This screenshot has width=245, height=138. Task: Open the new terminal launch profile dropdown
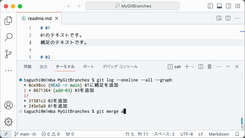tap(193, 67)
